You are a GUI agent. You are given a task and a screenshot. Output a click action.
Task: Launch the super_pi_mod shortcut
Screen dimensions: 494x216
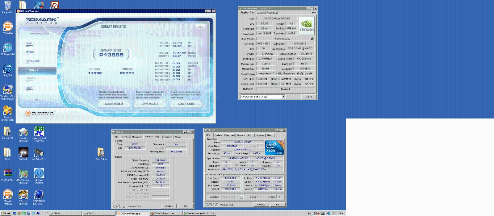(39, 134)
